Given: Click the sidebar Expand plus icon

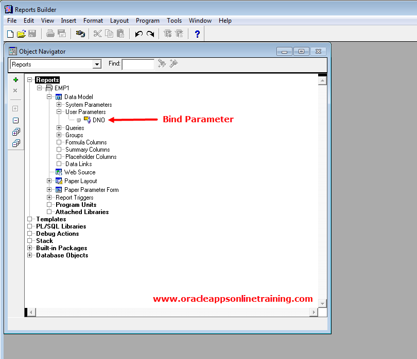Looking at the screenshot, I should tap(15, 109).
